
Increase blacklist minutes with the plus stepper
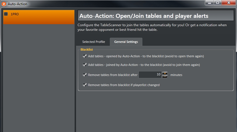point(165,73)
